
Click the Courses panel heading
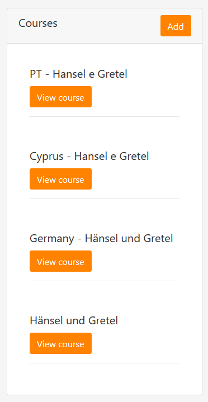click(38, 23)
